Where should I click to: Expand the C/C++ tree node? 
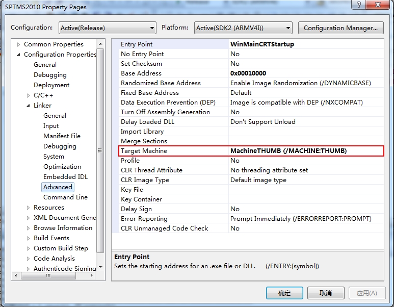[x=28, y=95]
